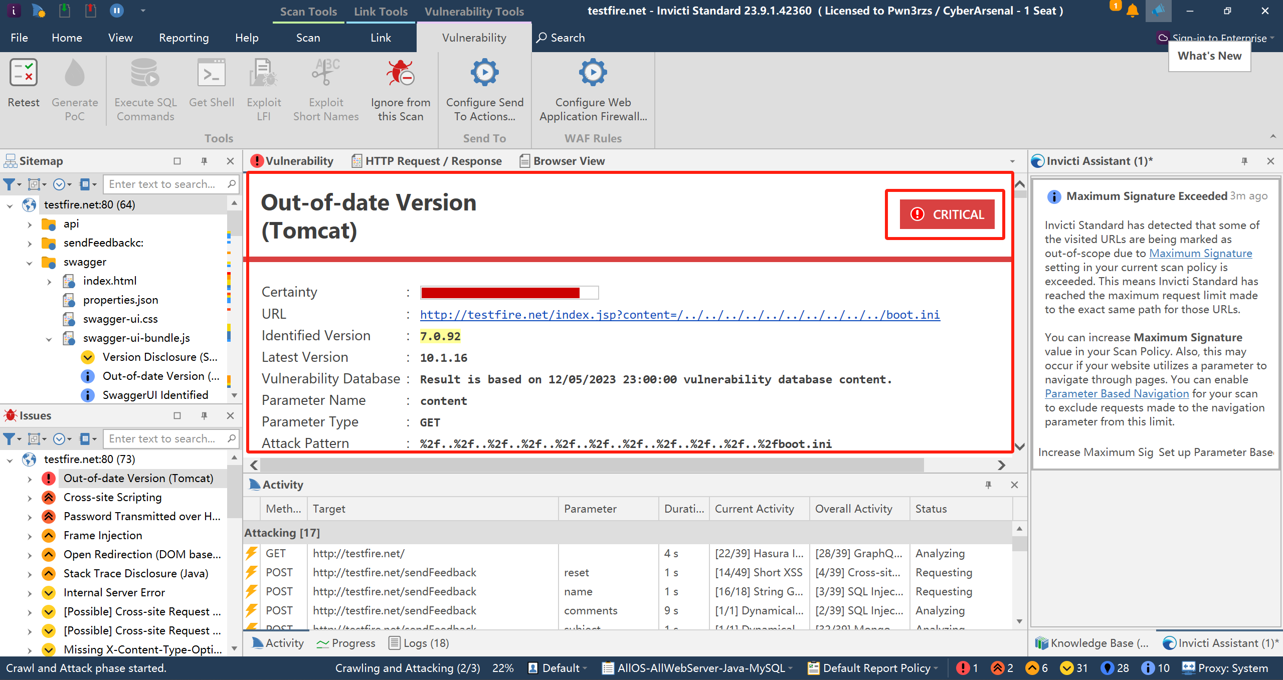Select Password Transmitted over HTTP issue
Viewport: 1283px width, 680px height.
142,516
